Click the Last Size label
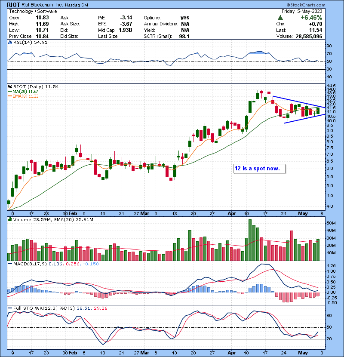Viewport: 344px width, 357px height. pos(108,36)
